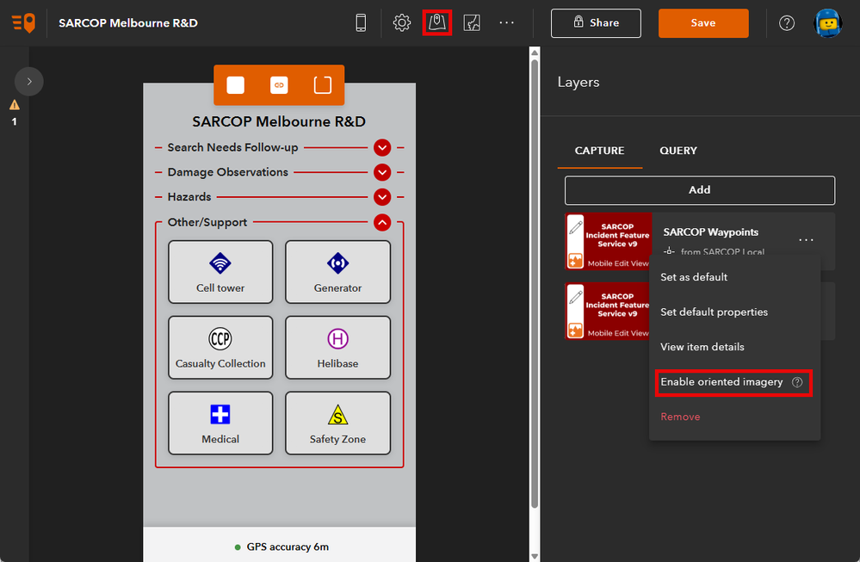Expand the left side panel arrow

(29, 82)
